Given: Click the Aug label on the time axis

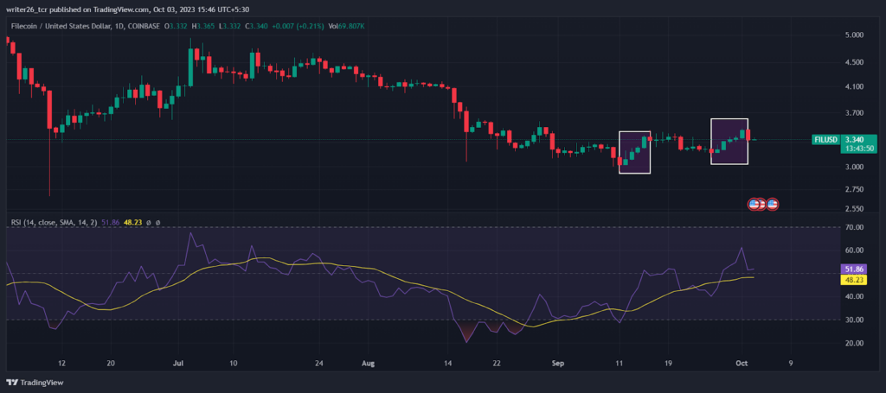Looking at the screenshot, I should click(367, 363).
